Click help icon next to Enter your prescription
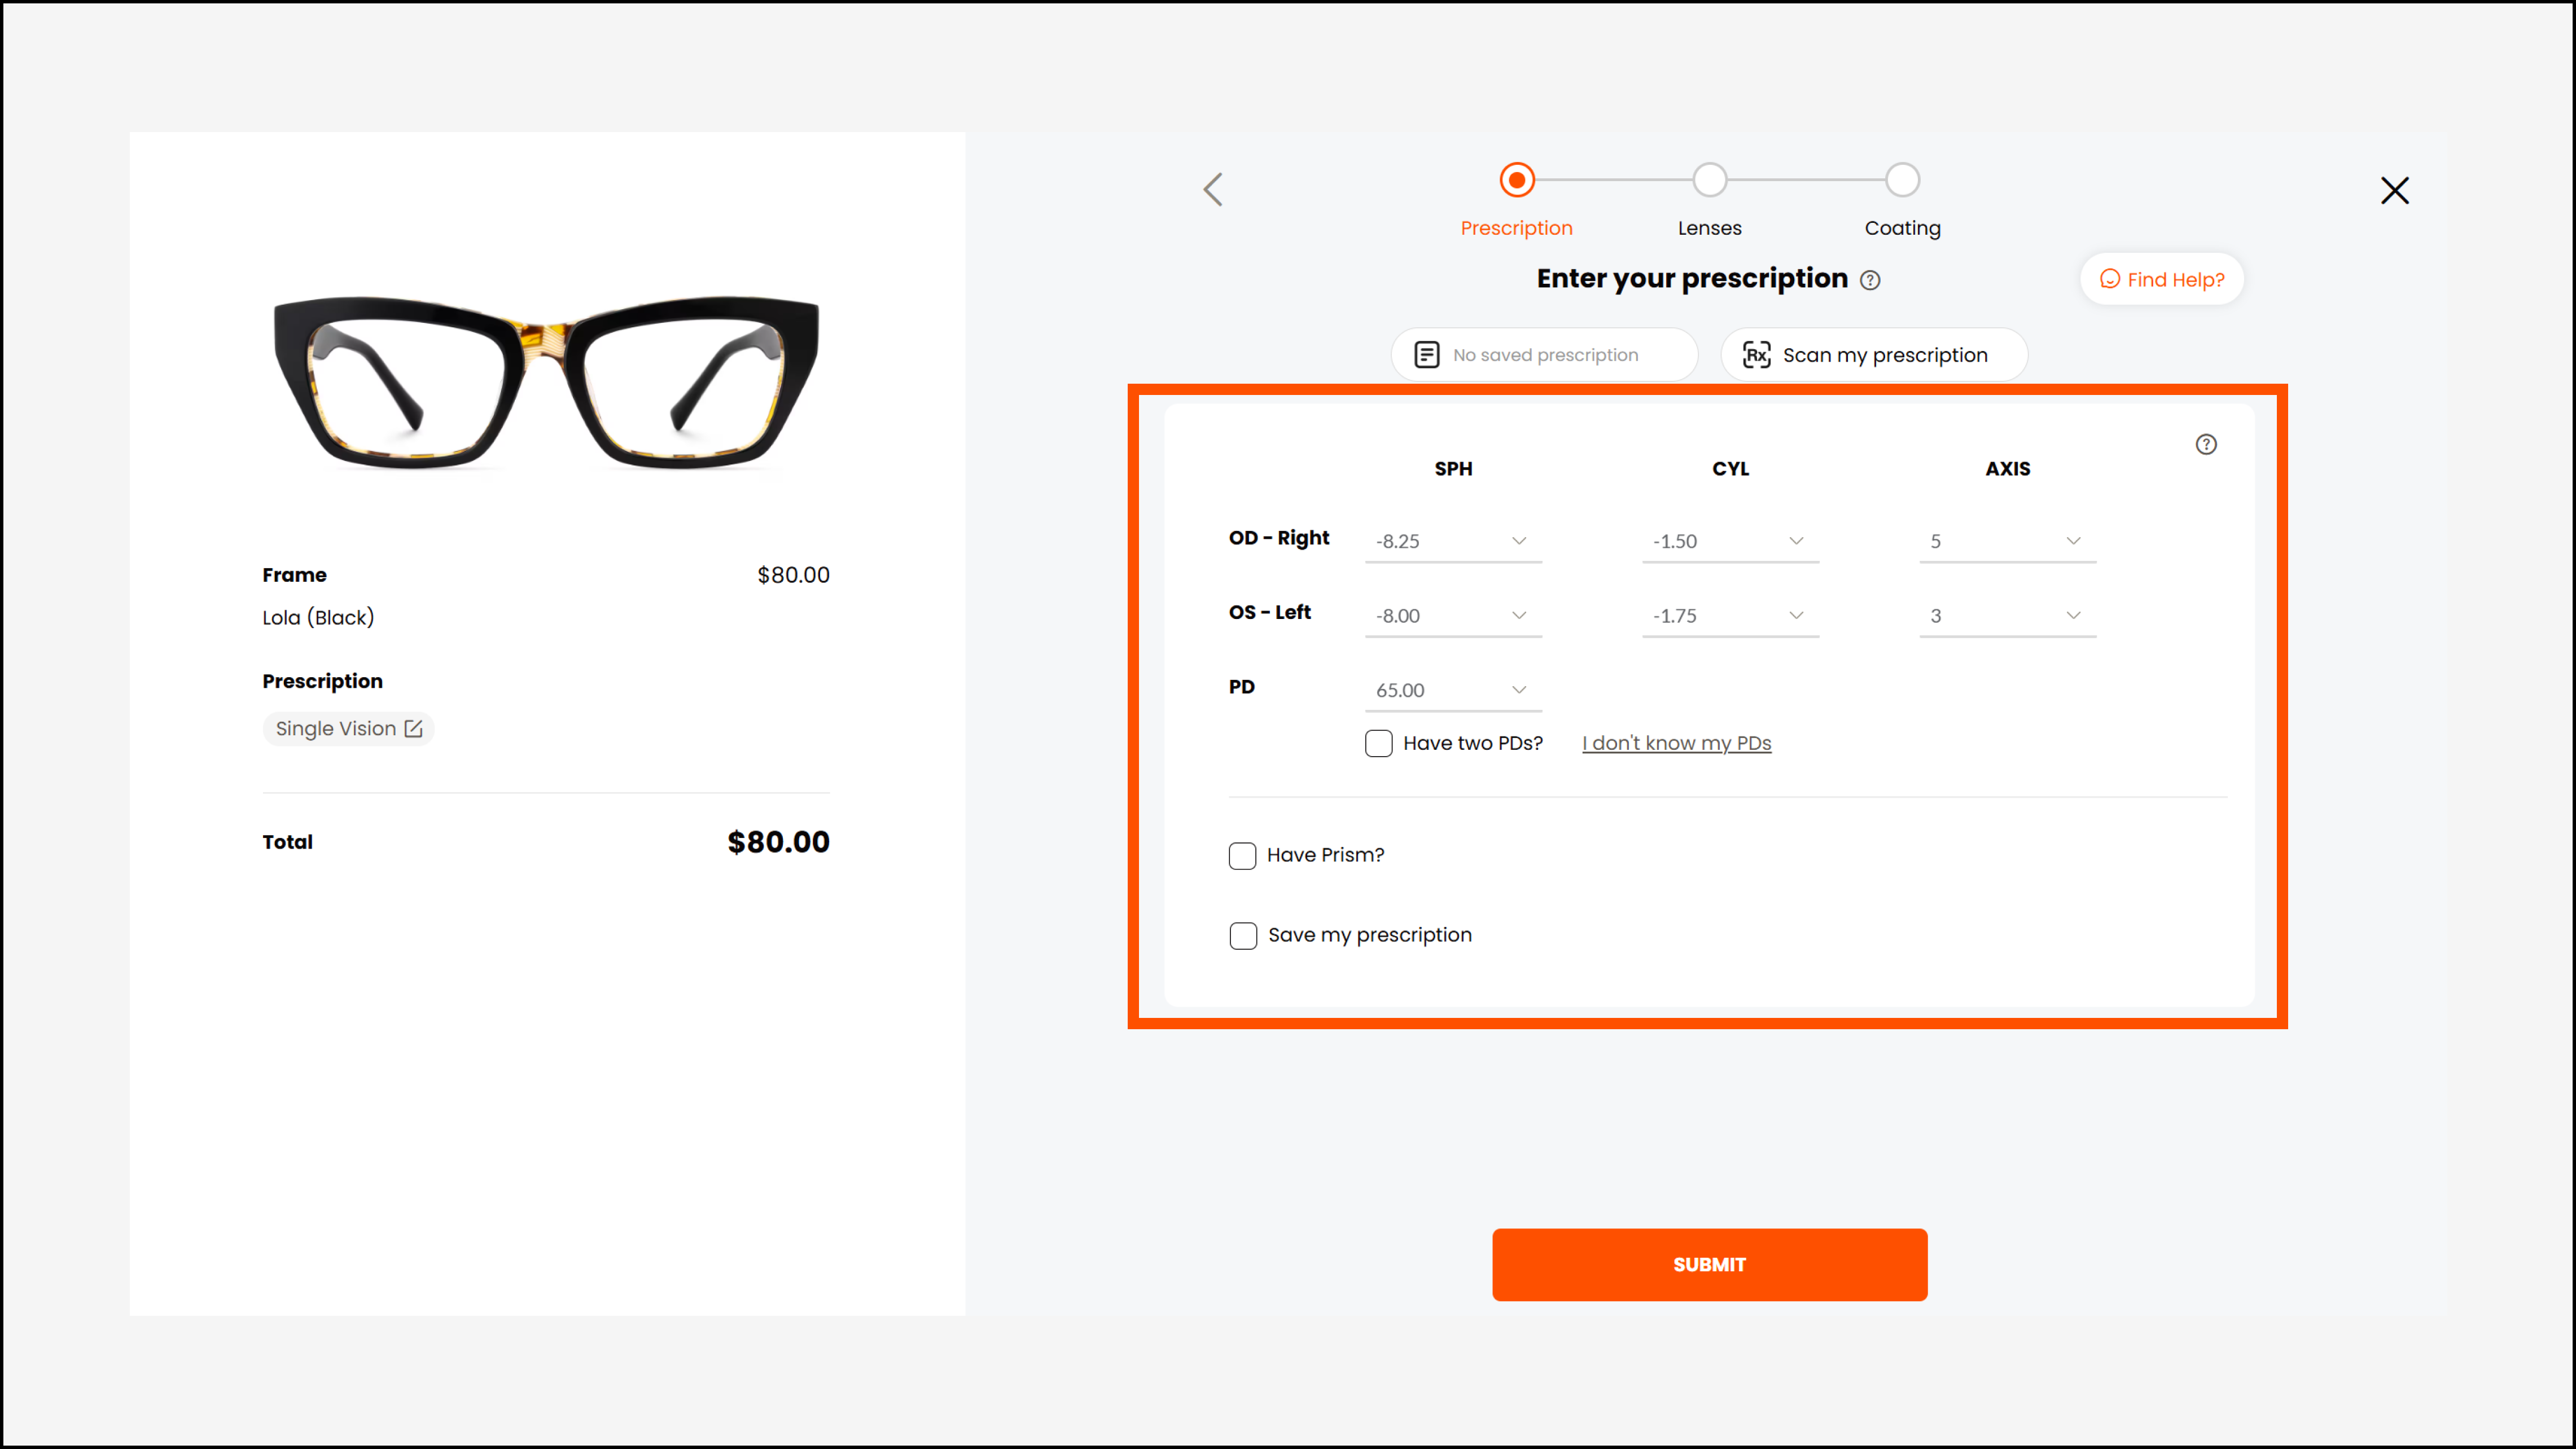This screenshot has width=2576, height=1449. tap(1870, 280)
